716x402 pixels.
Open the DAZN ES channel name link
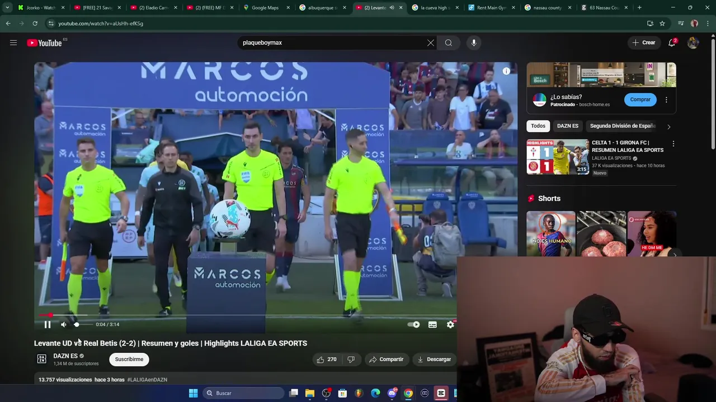pyautogui.click(x=65, y=356)
